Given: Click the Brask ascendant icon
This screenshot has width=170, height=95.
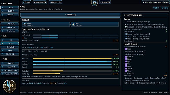Looking at the screenshot, I should [x=126, y=49].
